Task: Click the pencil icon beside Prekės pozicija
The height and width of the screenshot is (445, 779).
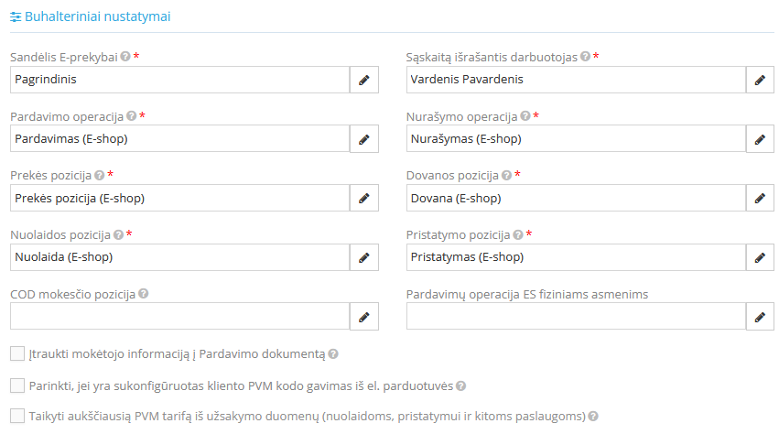Action: (x=363, y=198)
